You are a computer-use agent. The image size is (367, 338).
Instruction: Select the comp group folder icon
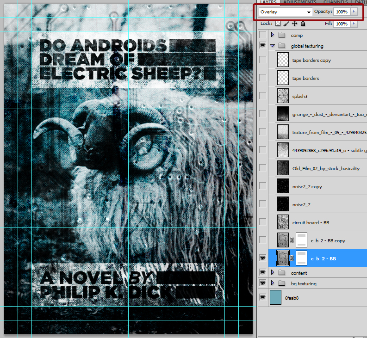[282, 35]
